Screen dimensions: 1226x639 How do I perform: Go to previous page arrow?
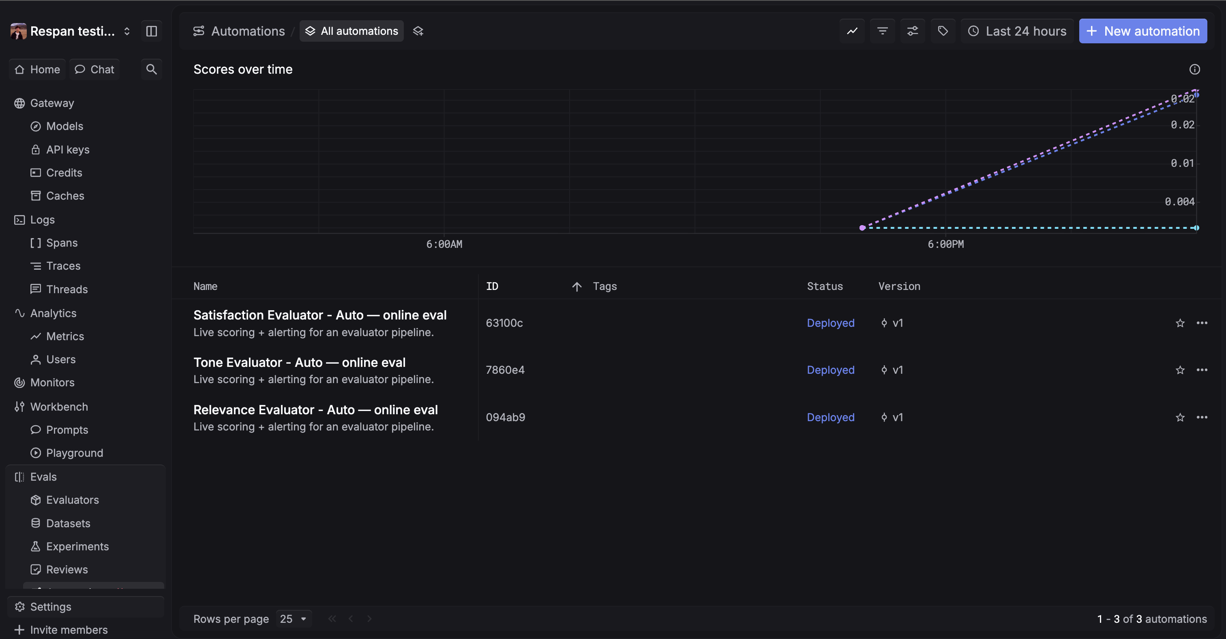351,619
